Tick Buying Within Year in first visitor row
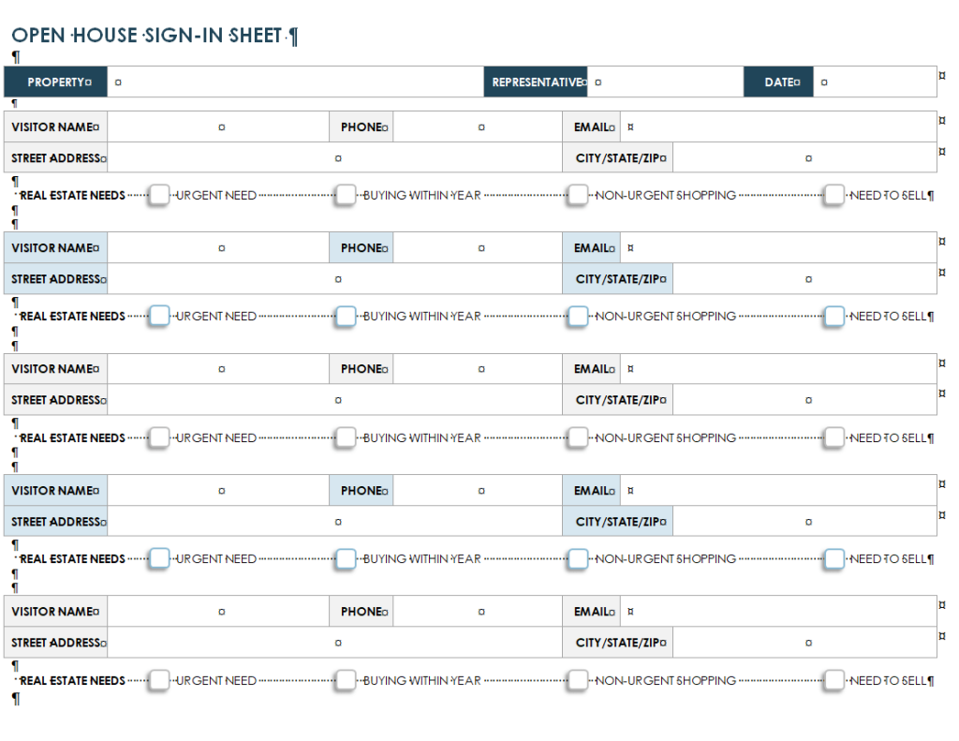Viewport: 959px width, 741px height. (x=347, y=195)
